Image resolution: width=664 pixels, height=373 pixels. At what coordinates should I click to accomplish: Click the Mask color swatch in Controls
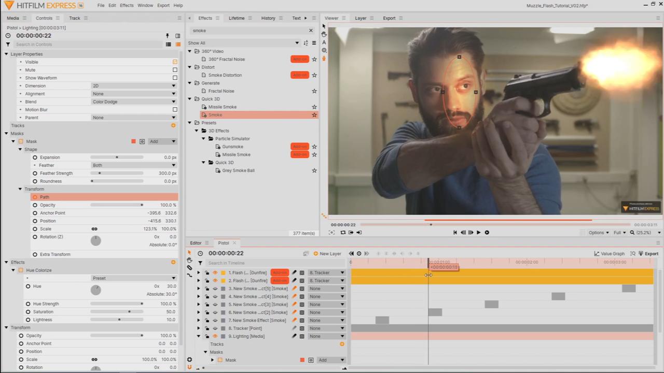pos(133,141)
